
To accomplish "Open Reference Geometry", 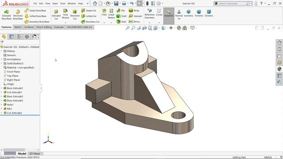I will [149, 14].
